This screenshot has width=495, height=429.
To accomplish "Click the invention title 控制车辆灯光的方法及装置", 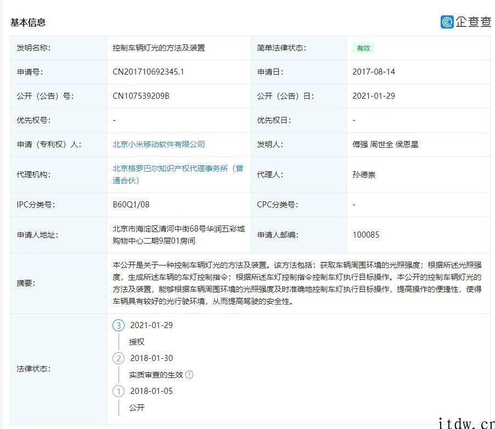I will 159,48.
